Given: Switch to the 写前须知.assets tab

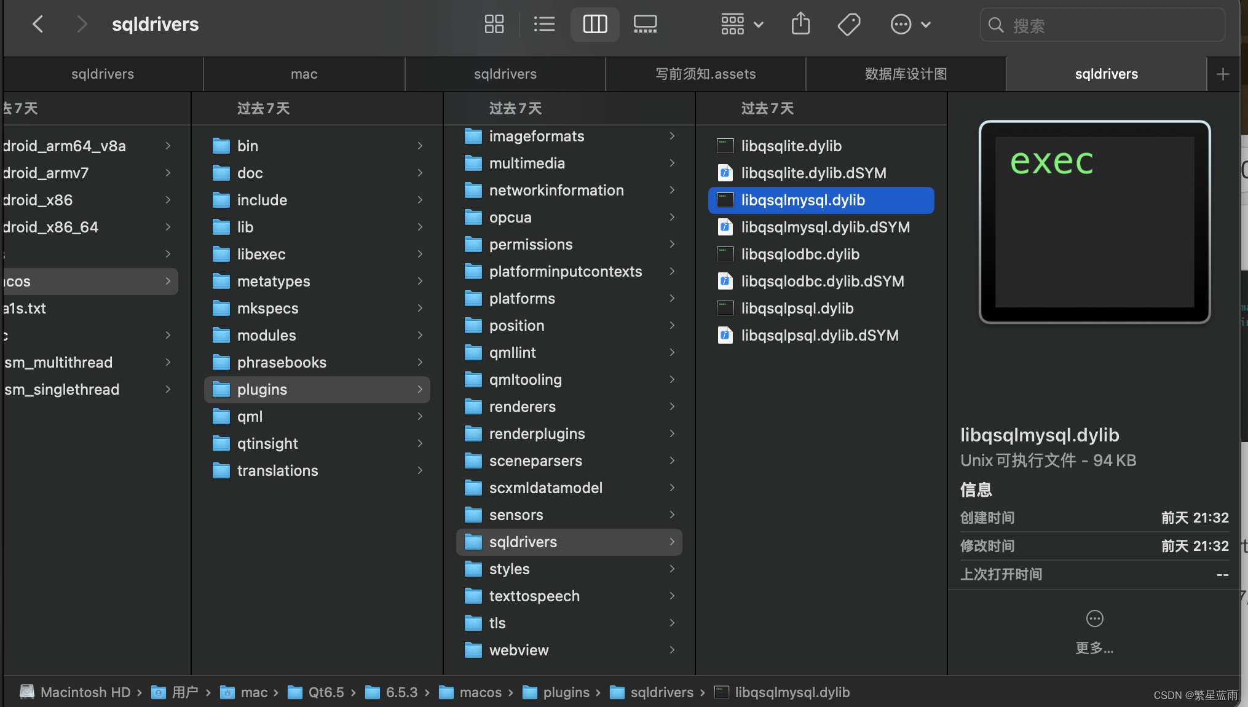Looking at the screenshot, I should click(705, 74).
